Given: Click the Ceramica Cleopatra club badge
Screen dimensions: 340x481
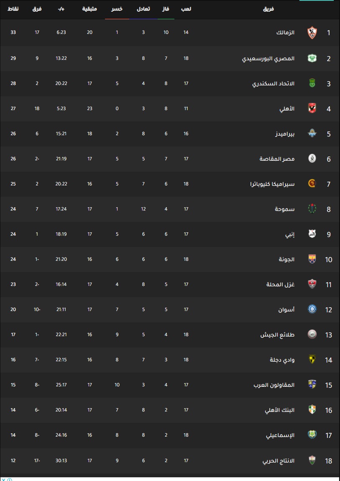Looking at the screenshot, I should [x=312, y=183].
